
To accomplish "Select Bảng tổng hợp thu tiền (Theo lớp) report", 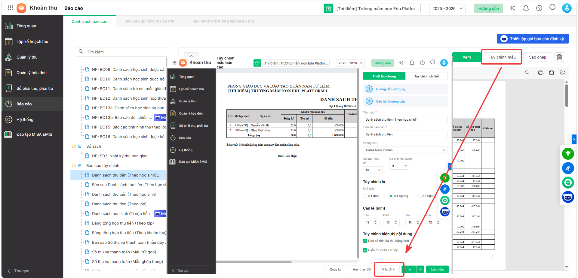I will tap(123, 223).
